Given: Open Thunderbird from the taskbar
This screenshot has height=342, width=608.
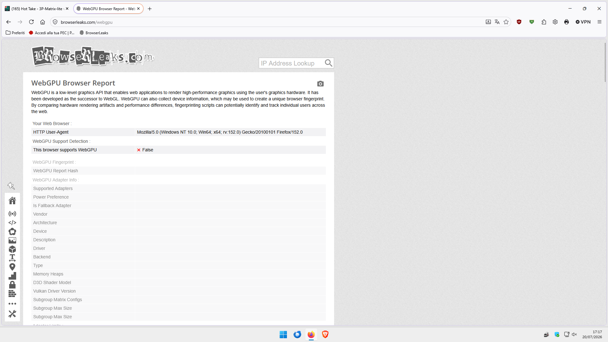Looking at the screenshot, I should tap(297, 334).
